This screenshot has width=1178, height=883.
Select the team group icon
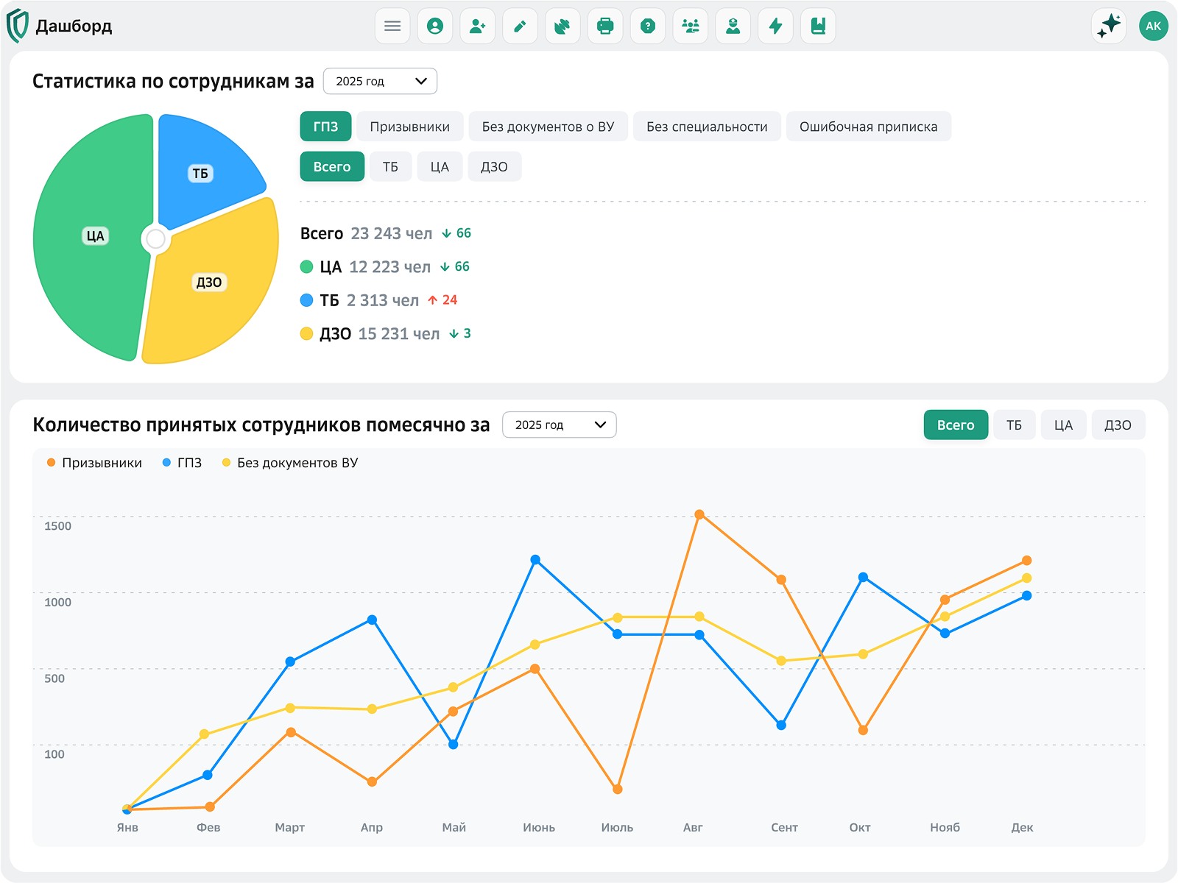tap(690, 26)
